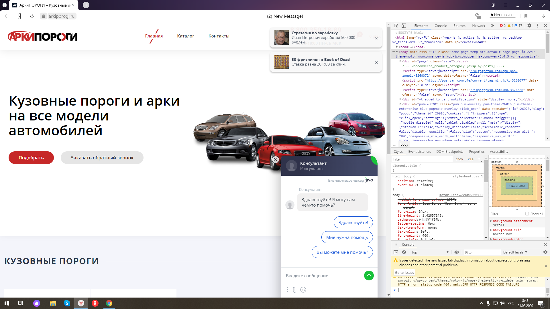Open the Event Listeners tab
550x309 pixels.
(x=419, y=152)
